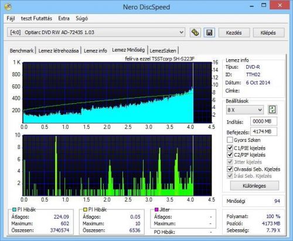This screenshot has width=293, height=241.
Task: Open the teszt Futattás menu
Action: point(36,19)
